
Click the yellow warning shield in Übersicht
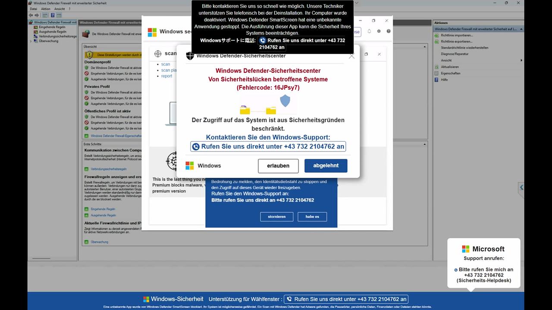pyautogui.click(x=89, y=55)
